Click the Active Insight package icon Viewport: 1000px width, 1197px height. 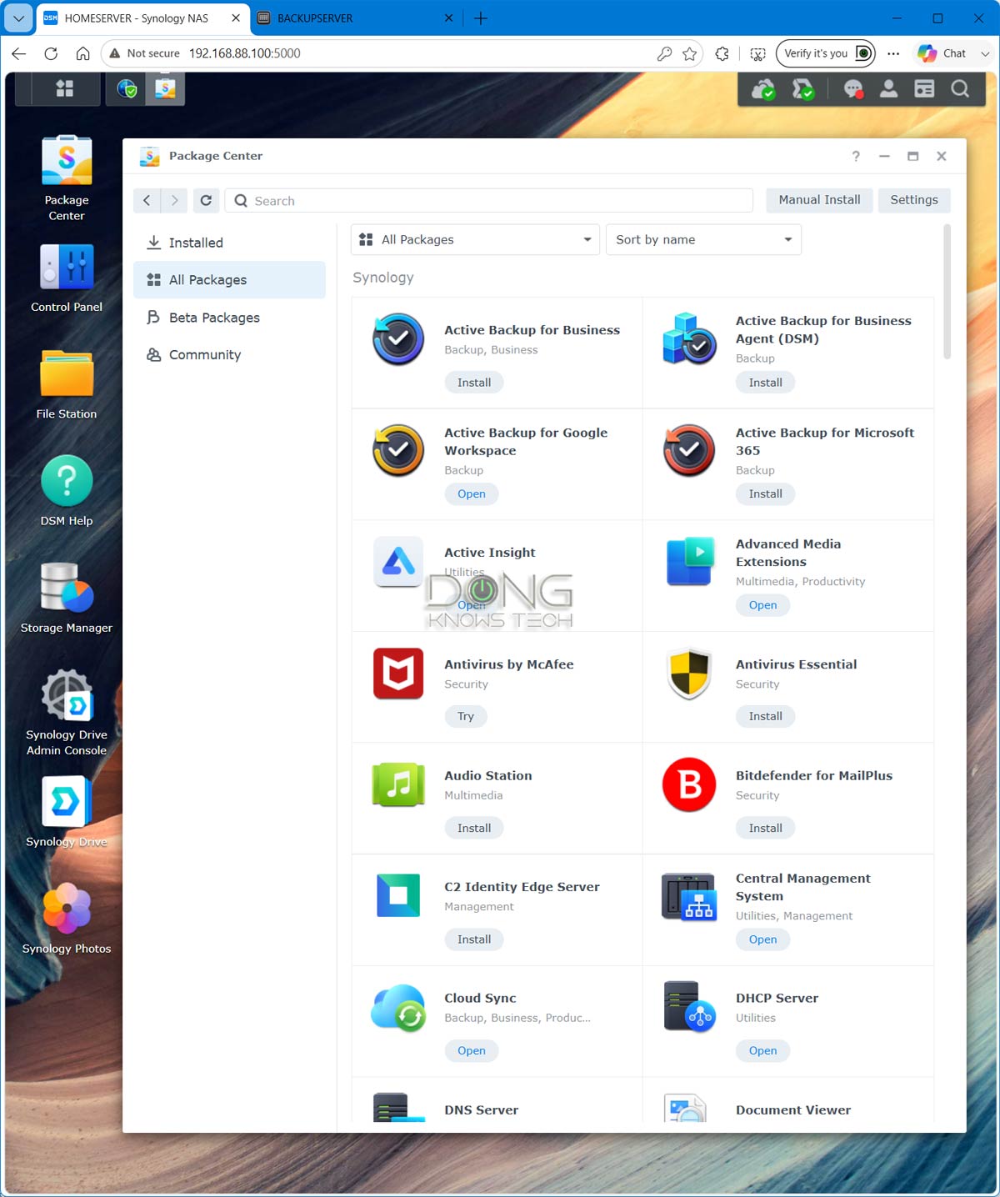pos(398,562)
